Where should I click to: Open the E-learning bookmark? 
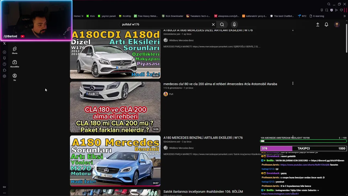[316, 16]
